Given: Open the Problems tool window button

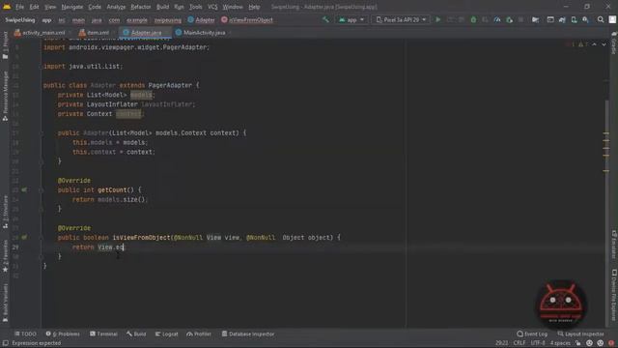Looking at the screenshot, I should pyautogui.click(x=63, y=334).
